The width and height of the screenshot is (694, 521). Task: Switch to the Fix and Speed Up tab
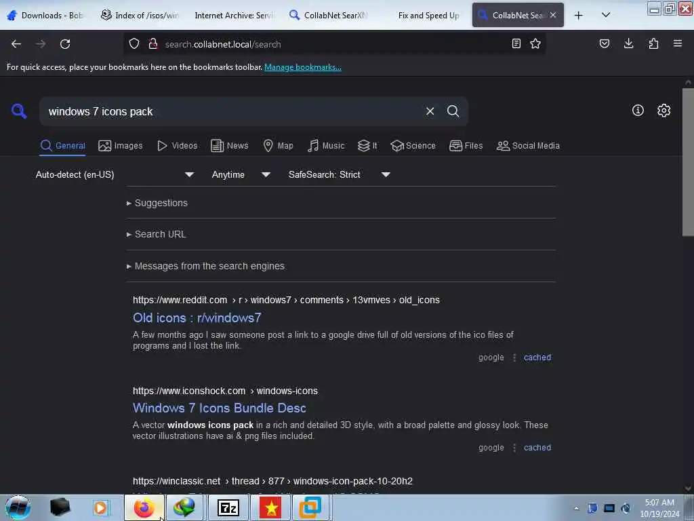pyautogui.click(x=428, y=16)
